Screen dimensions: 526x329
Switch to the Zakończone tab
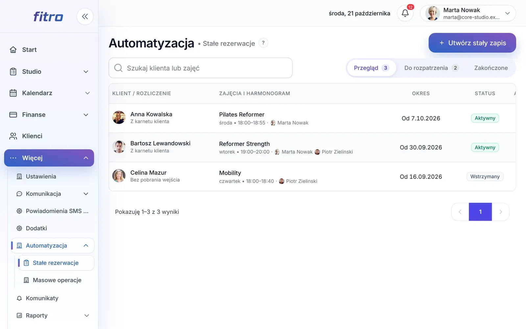(491, 68)
